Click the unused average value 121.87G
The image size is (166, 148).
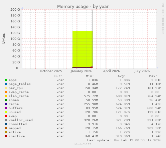(x=123, y=112)
